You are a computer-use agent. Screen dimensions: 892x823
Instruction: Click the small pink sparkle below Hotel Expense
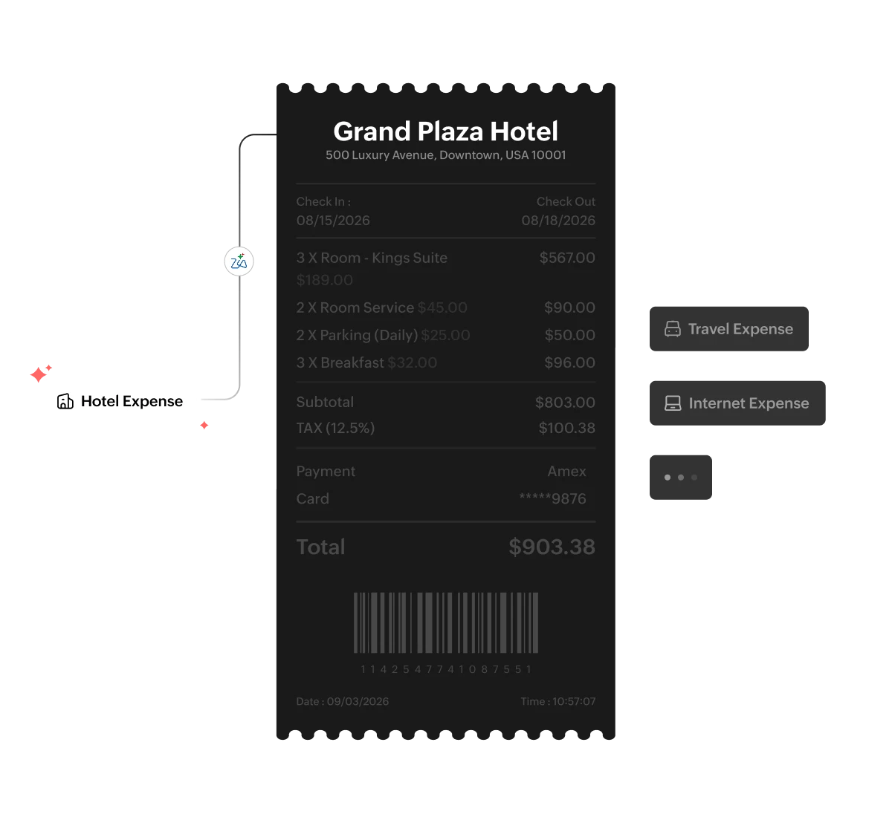pos(204,426)
